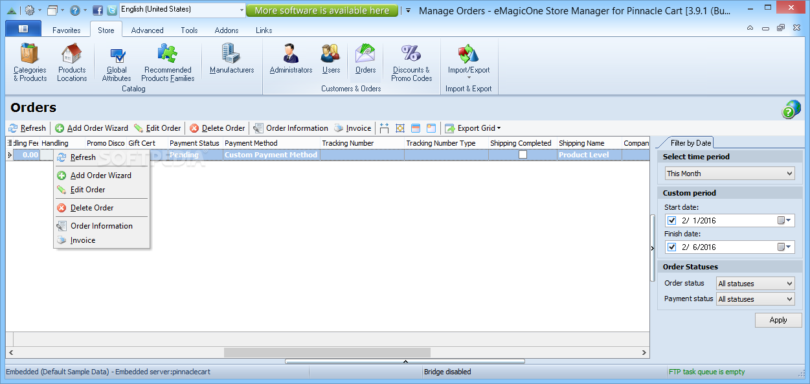This screenshot has width=810, height=384.
Task: Switch to the Favorites ribbon tab
Action: 67,30
